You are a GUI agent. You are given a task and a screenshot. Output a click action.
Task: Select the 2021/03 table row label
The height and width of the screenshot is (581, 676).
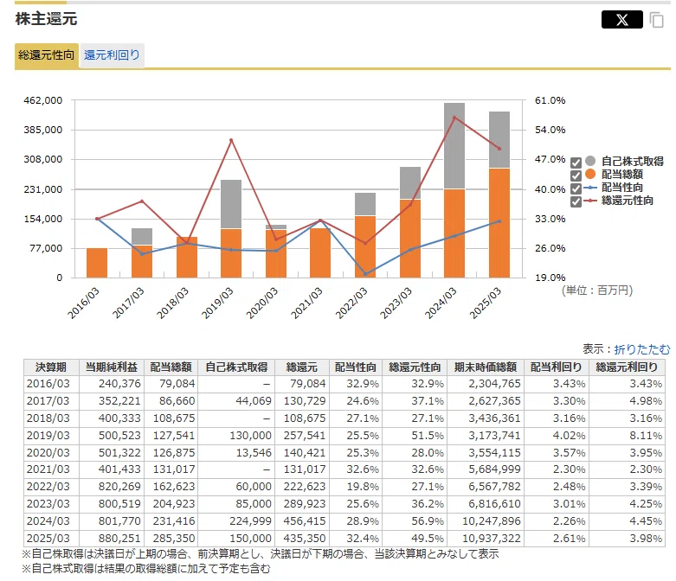pyautogui.click(x=48, y=469)
